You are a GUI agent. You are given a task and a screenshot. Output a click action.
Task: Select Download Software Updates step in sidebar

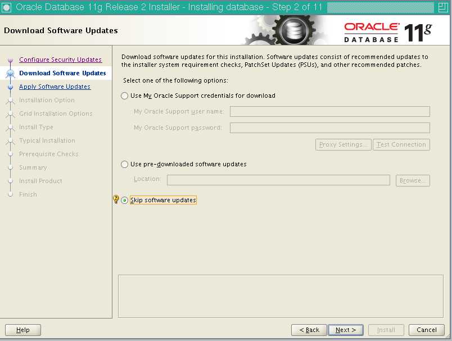click(62, 73)
